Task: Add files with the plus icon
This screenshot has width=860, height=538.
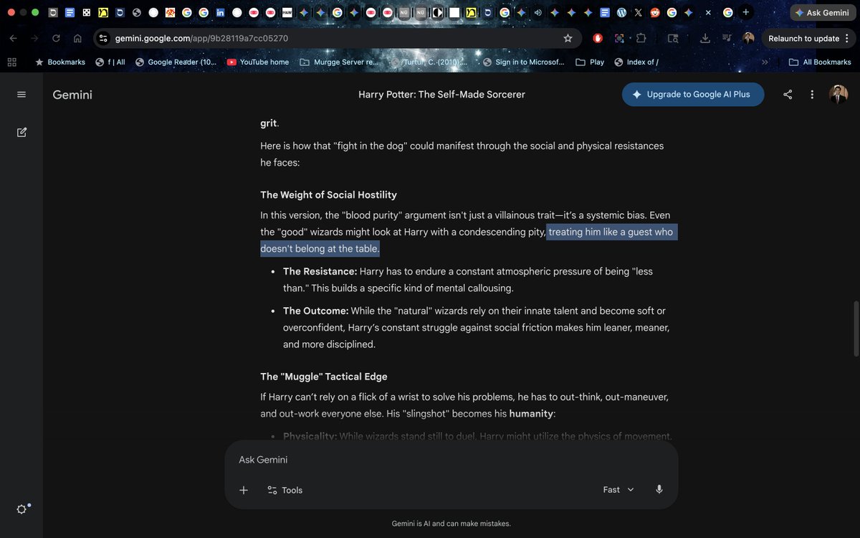Action: (x=244, y=490)
